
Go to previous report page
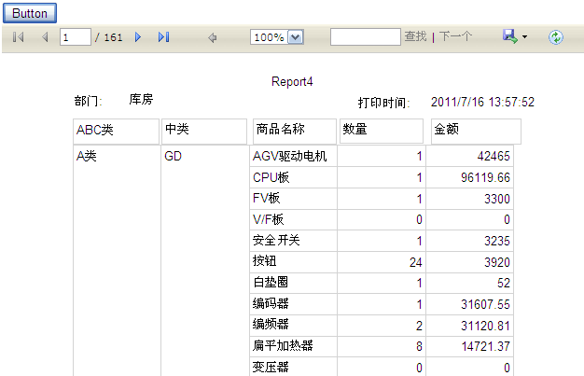click(45, 37)
